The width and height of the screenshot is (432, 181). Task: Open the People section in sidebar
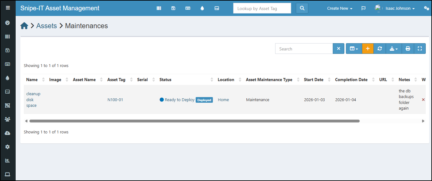pyautogui.click(x=8, y=119)
